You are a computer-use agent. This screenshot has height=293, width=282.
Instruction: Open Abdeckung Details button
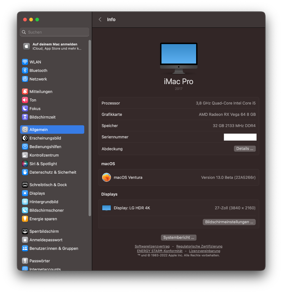coord(245,149)
